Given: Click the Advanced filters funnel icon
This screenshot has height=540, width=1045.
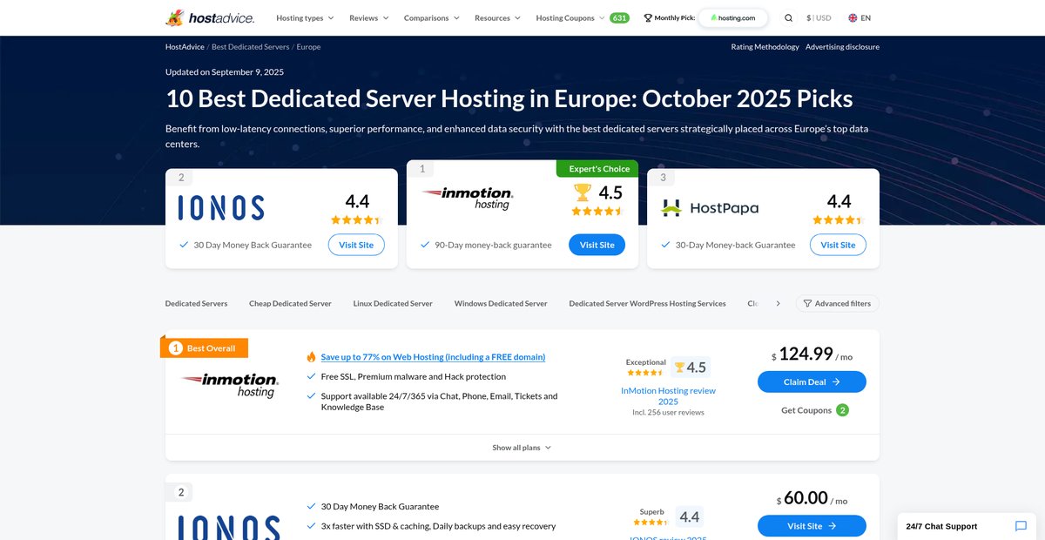Looking at the screenshot, I should click(x=807, y=303).
